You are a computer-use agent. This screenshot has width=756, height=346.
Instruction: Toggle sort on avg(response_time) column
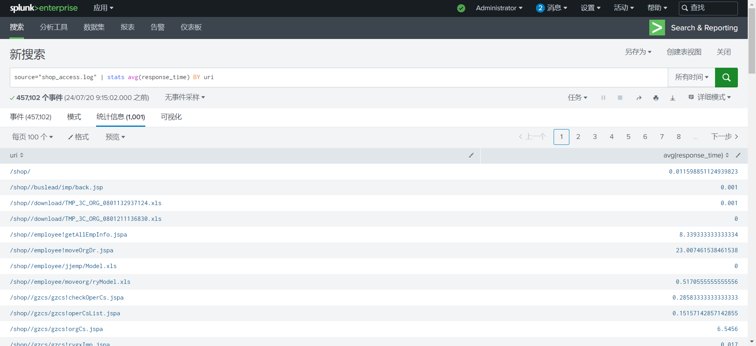click(727, 155)
